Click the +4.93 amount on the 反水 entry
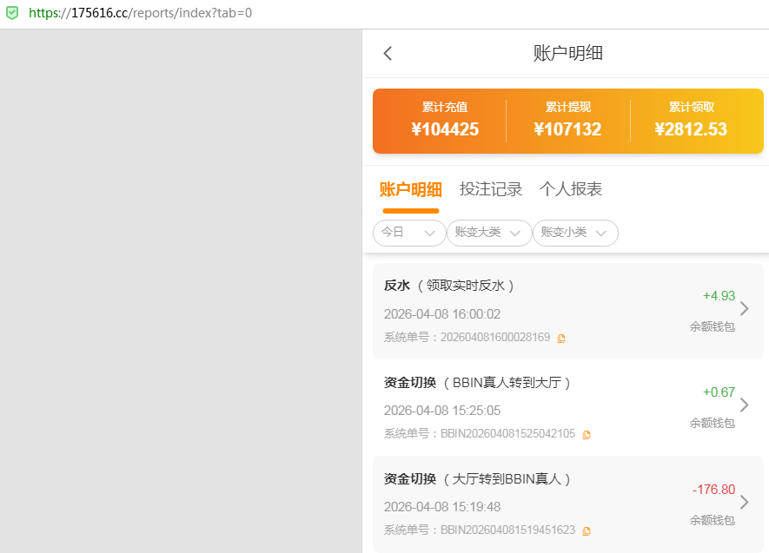 [x=718, y=295]
